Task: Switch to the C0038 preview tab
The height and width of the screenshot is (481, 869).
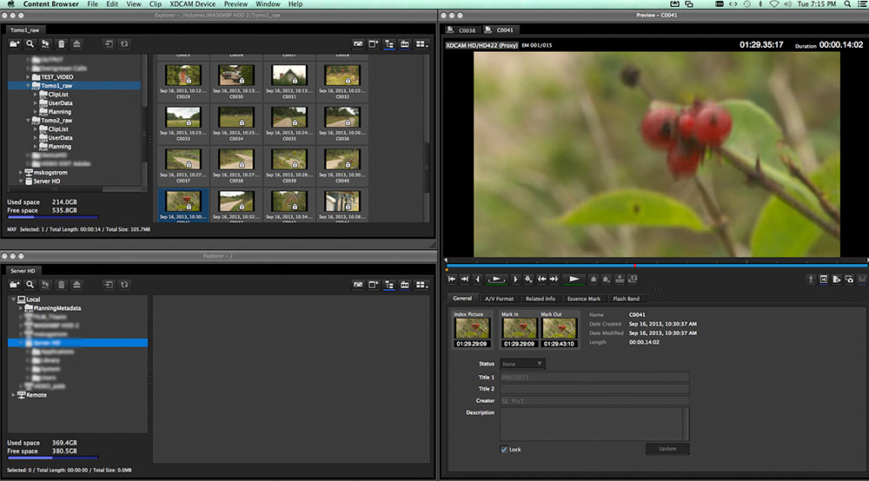Action: [x=461, y=30]
